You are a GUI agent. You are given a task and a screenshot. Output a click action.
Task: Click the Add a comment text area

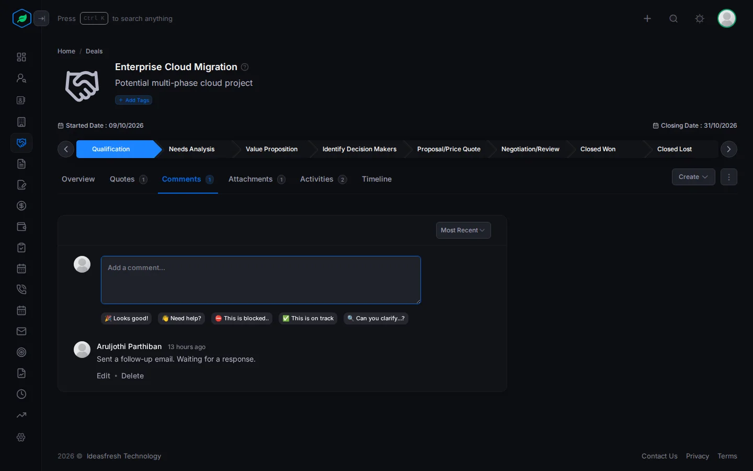tap(261, 280)
